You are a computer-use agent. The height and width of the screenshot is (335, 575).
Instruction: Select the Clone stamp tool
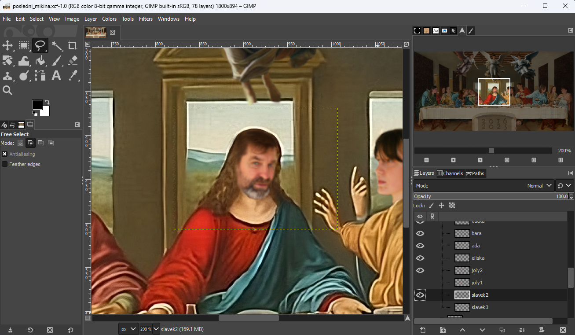point(8,75)
